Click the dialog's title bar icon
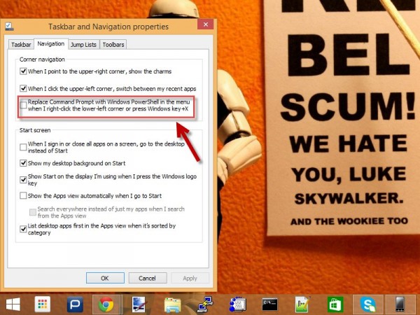Viewport: 420px width, 315px height. point(9,27)
